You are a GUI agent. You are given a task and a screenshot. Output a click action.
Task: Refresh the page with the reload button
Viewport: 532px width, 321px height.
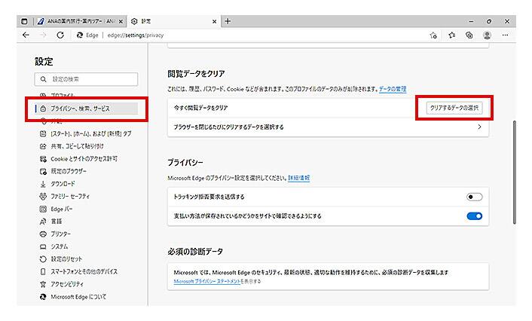tap(60, 35)
